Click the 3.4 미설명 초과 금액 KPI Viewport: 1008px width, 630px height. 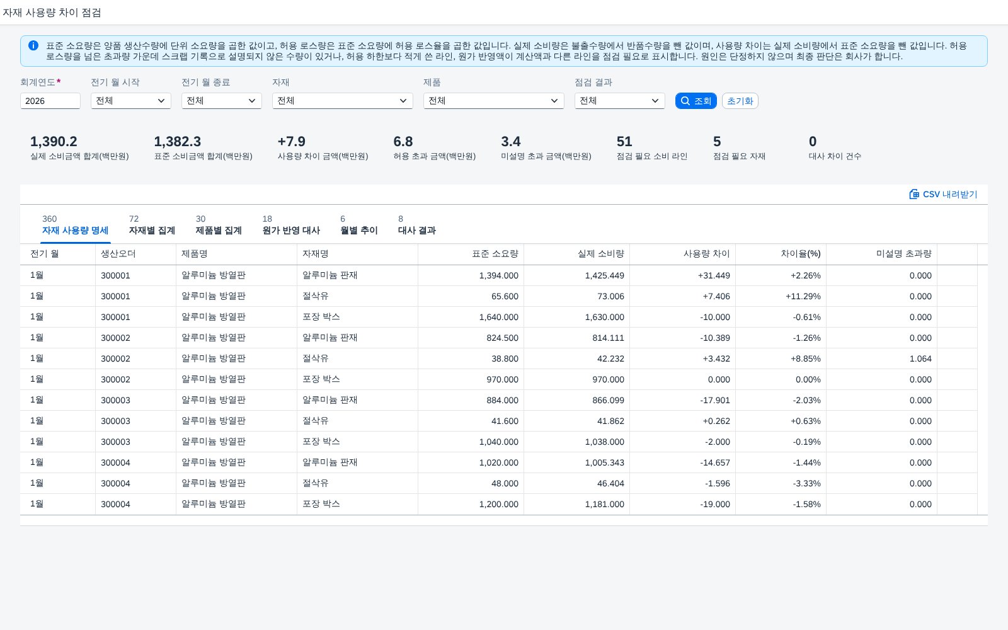pyautogui.click(x=546, y=147)
